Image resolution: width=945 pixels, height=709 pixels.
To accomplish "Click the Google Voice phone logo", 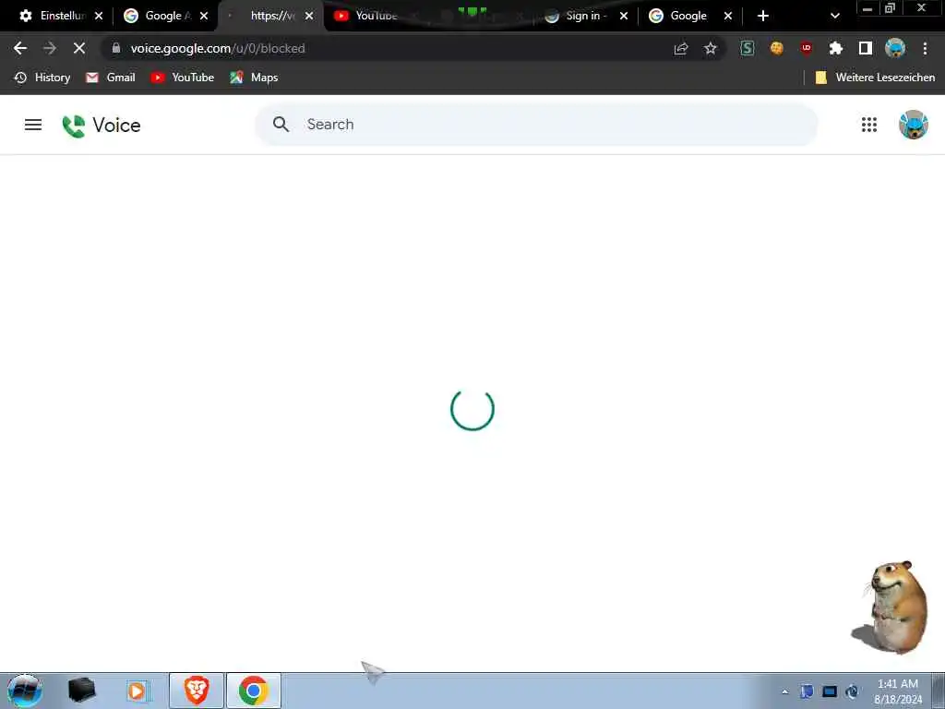I will pos(74,126).
